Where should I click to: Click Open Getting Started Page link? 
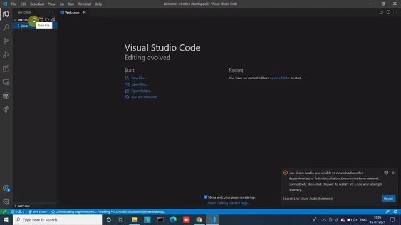tap(229, 203)
